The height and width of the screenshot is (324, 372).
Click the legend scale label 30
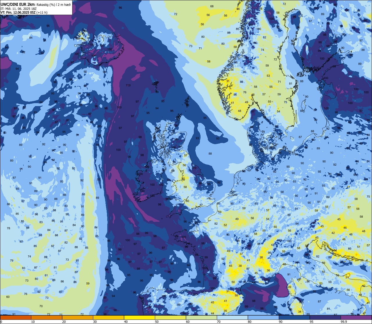tap(95, 322)
